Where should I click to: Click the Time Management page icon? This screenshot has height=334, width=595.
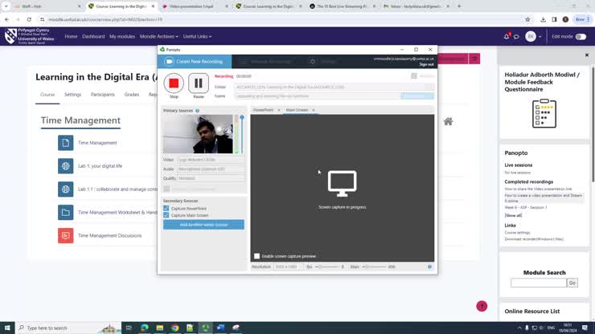(x=66, y=143)
